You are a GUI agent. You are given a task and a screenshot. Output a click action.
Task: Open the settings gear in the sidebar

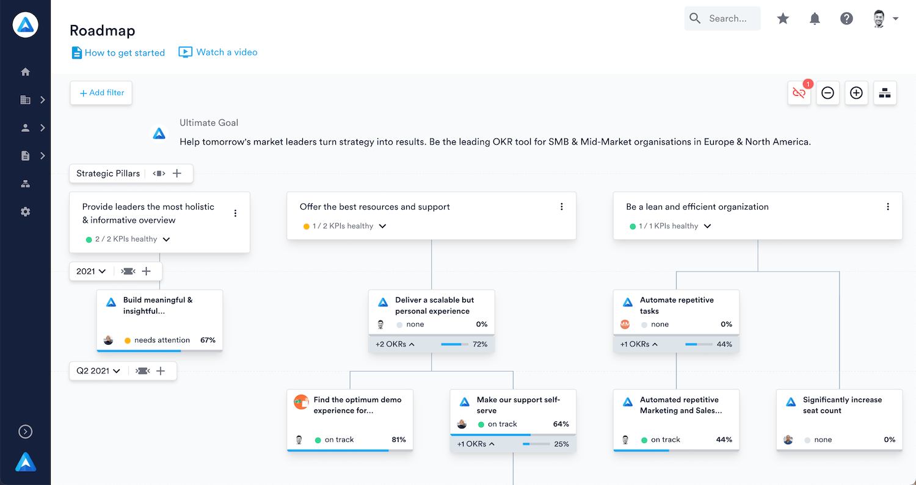[25, 212]
